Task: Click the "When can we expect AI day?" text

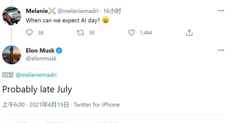Action: point(63,20)
